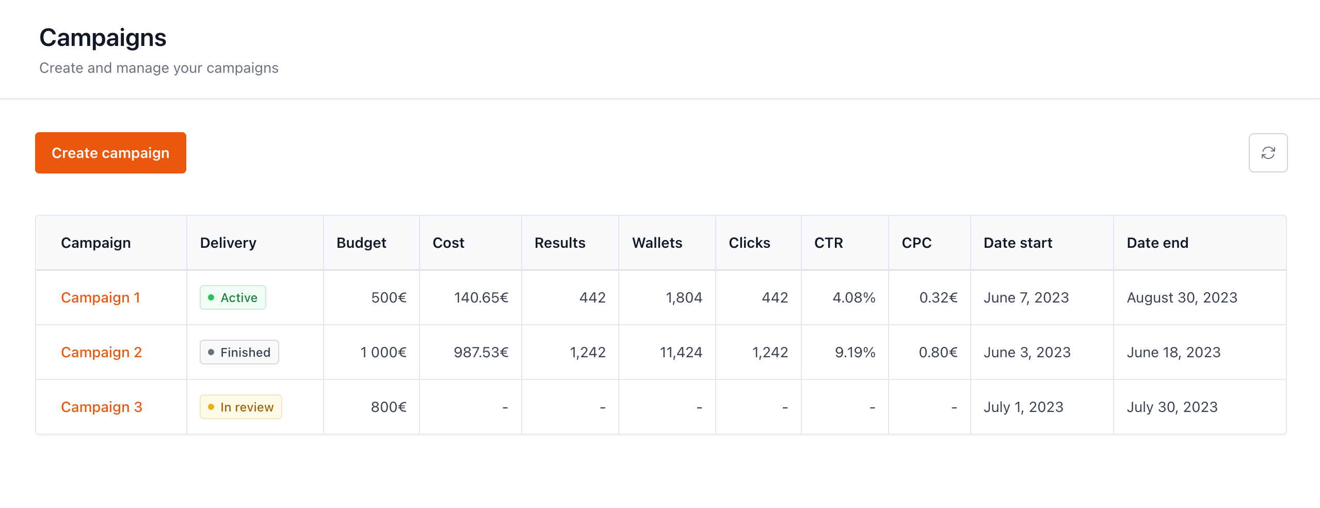Open the Campaign 2 link
The height and width of the screenshot is (508, 1320).
[x=101, y=353]
